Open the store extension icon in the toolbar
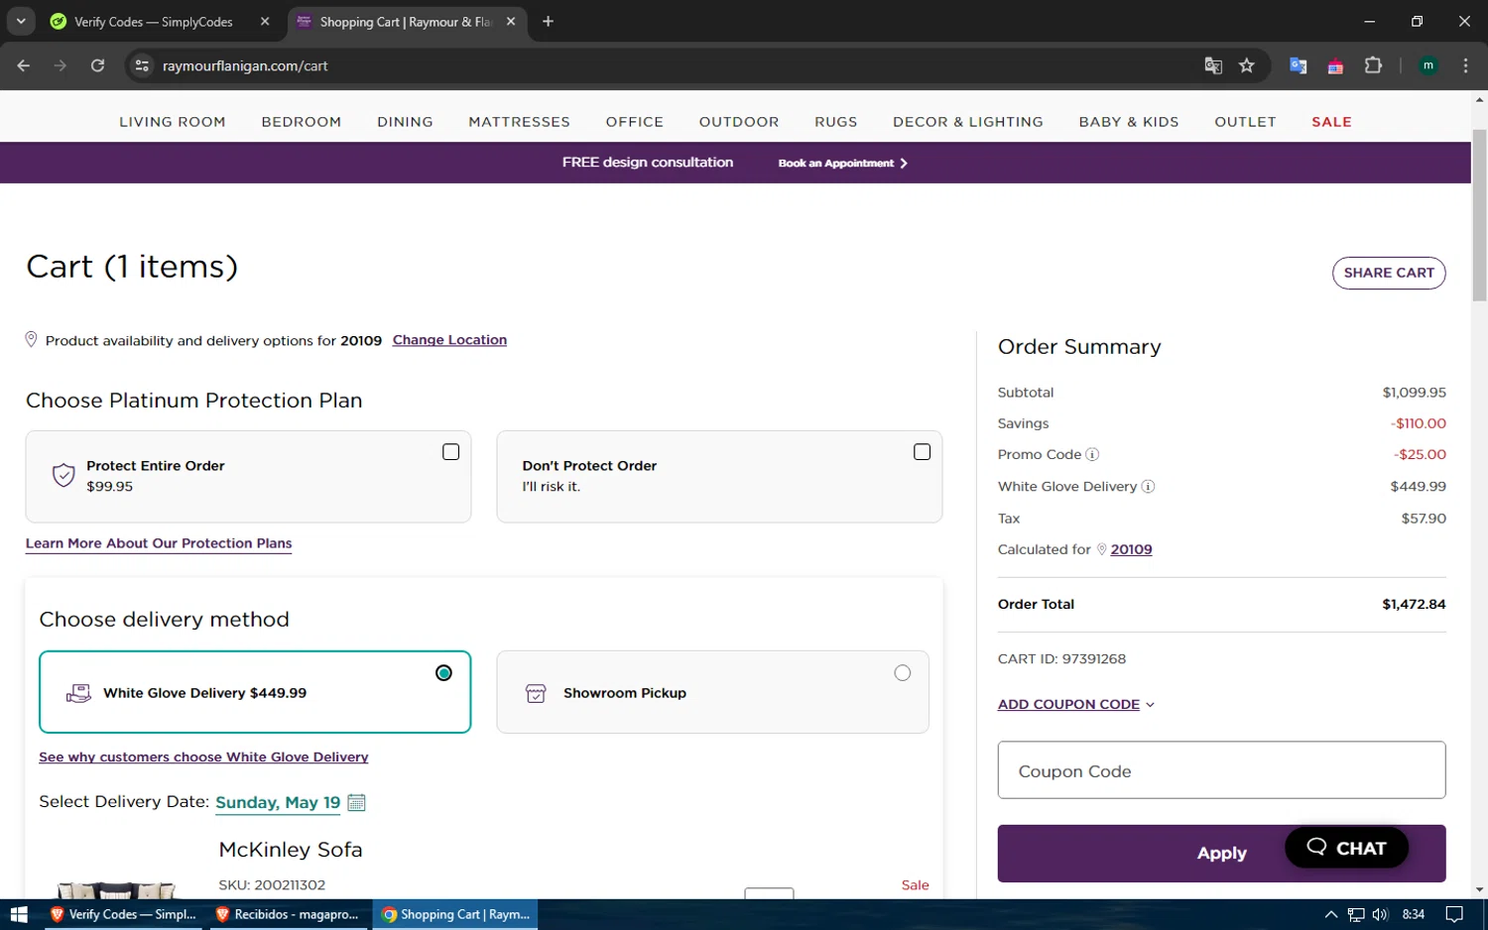The width and height of the screenshot is (1488, 930). pos(1335,65)
